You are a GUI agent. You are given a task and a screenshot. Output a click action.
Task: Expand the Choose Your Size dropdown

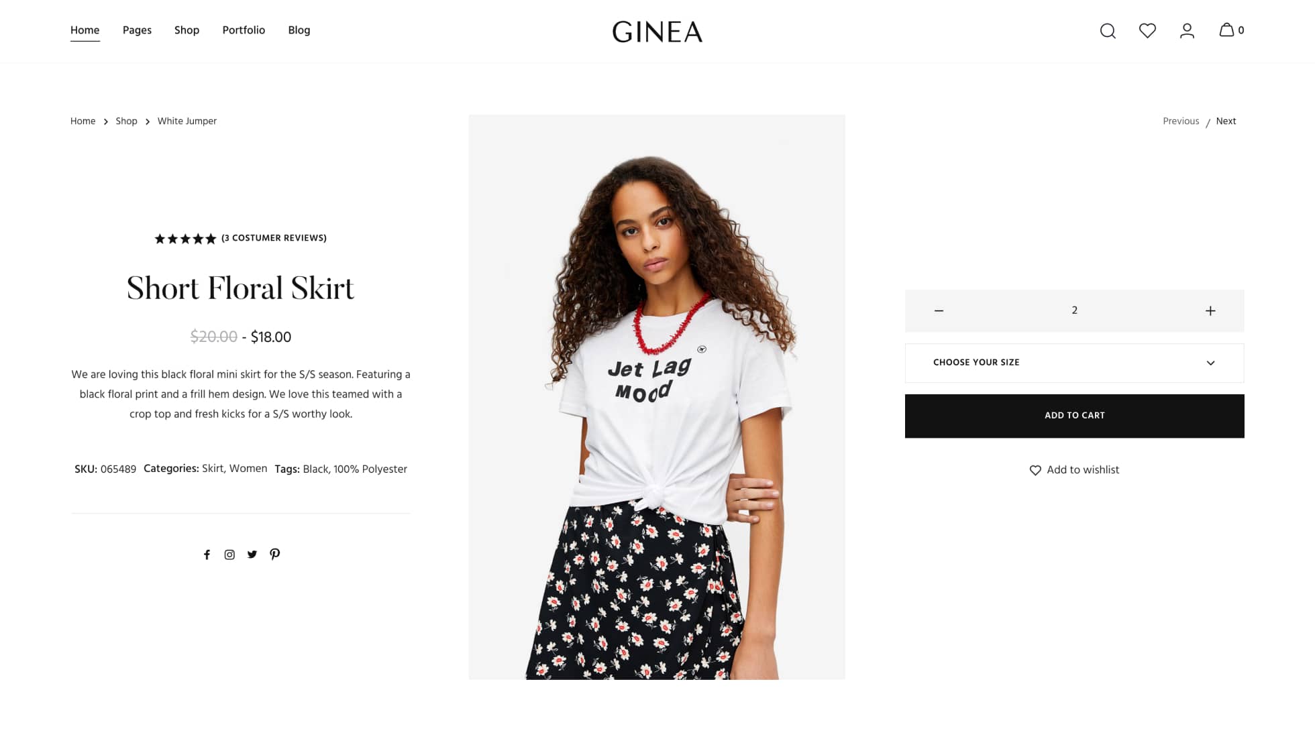1074,363
